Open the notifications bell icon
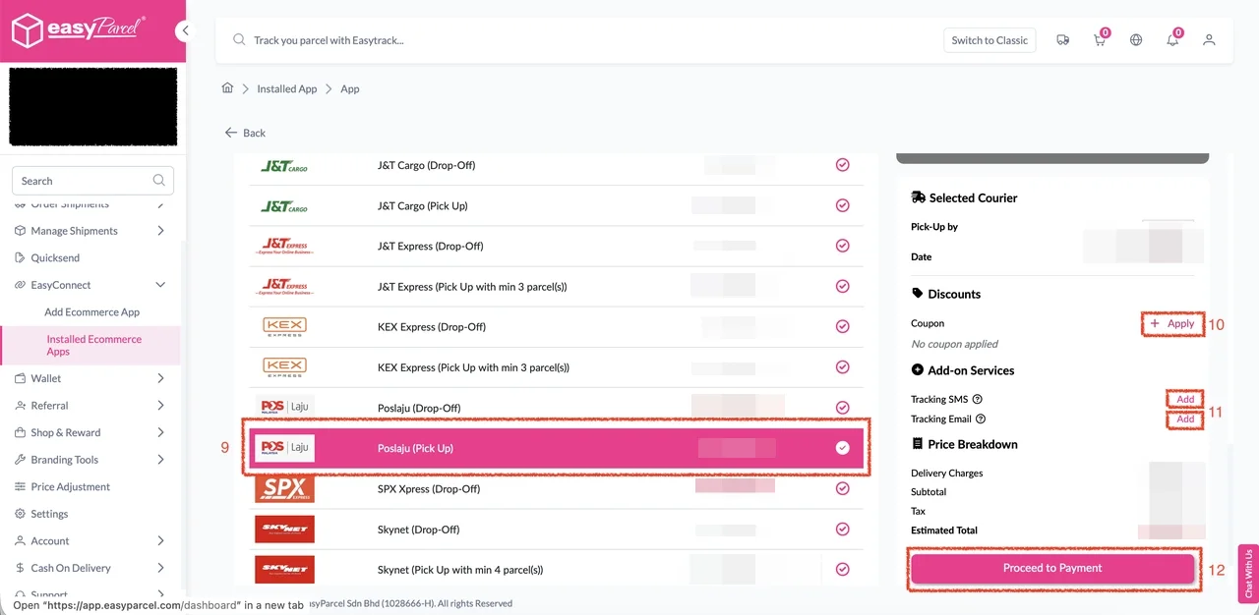The height and width of the screenshot is (615, 1259). 1172,39
